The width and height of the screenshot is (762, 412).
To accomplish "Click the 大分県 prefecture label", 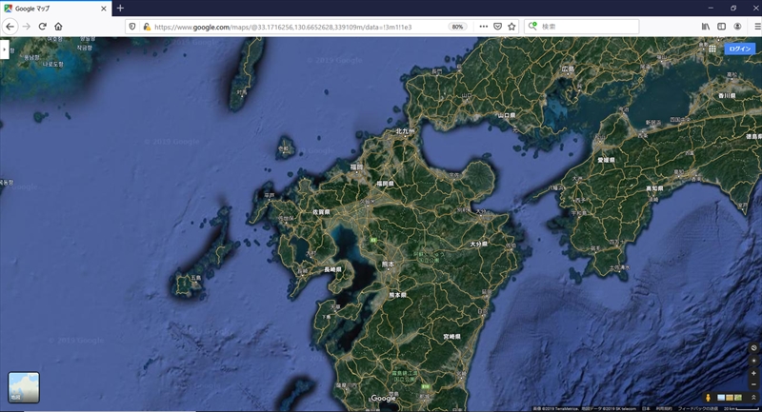I will click(x=479, y=244).
